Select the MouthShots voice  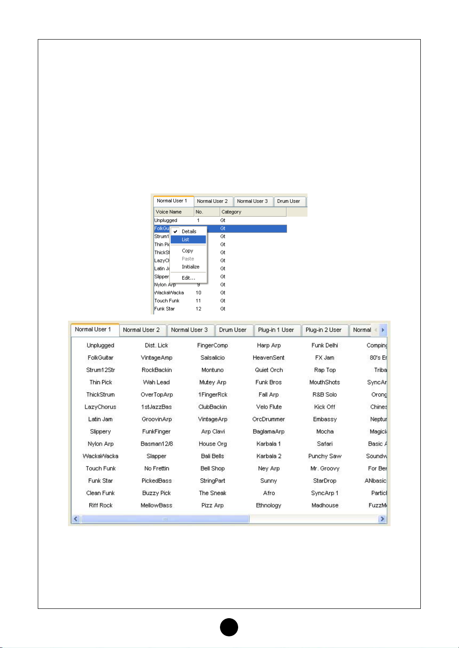[325, 382]
